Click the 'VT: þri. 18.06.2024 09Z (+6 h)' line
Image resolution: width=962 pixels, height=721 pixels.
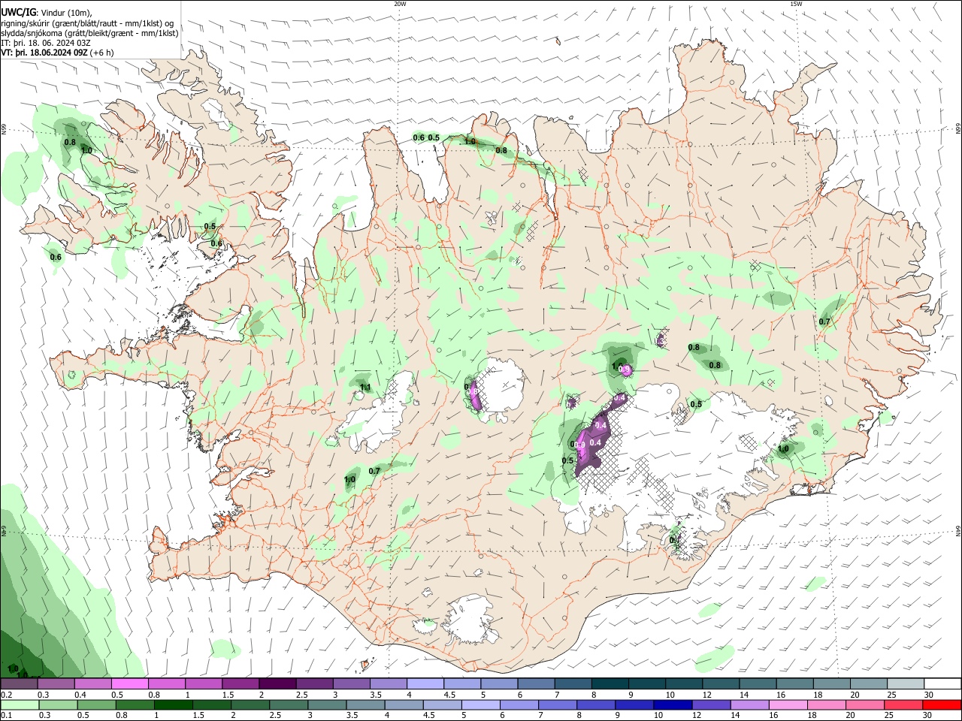(x=57, y=53)
